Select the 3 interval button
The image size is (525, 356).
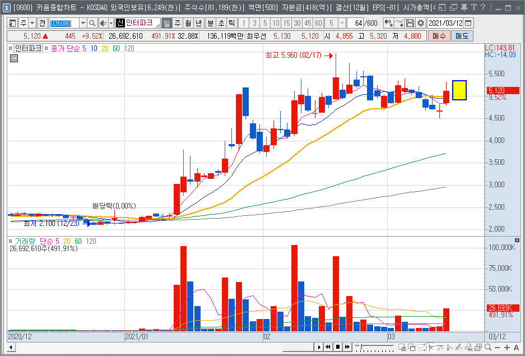pos(254,23)
